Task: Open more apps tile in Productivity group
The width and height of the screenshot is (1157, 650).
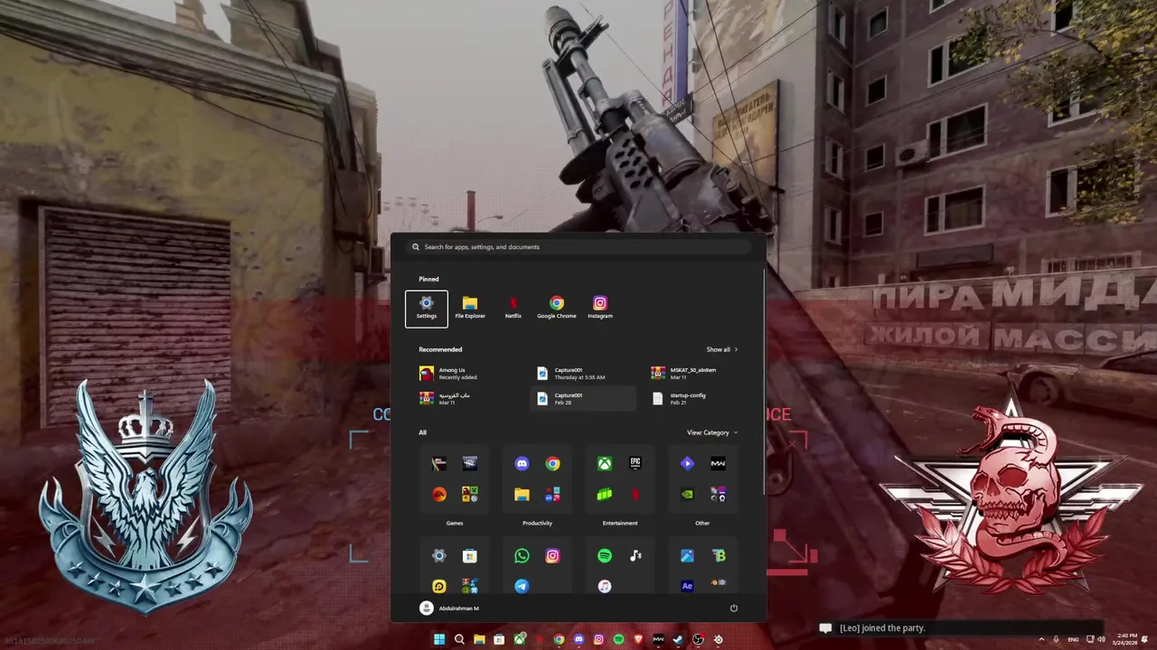Action: click(x=552, y=494)
